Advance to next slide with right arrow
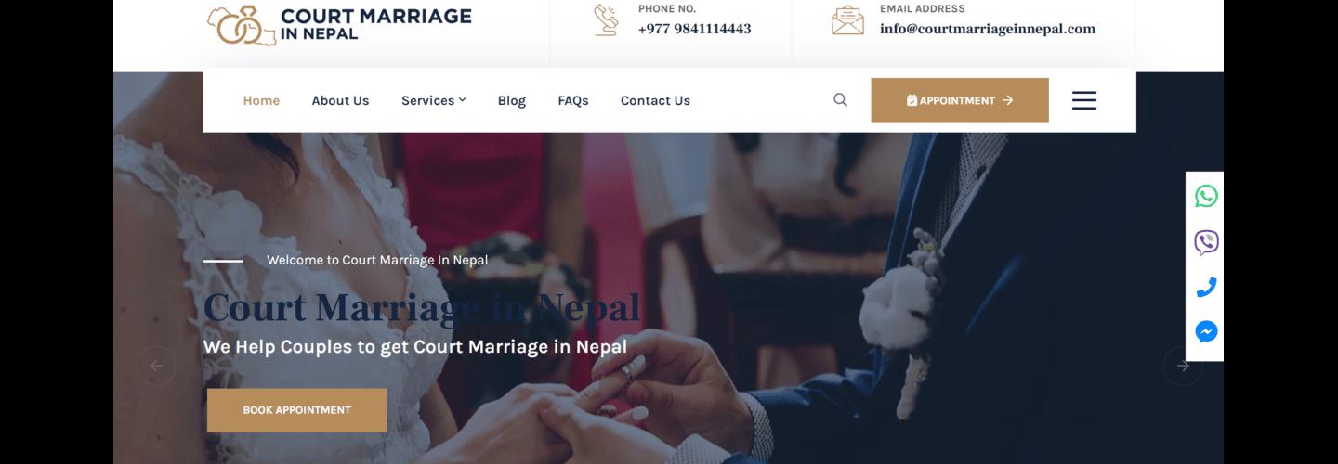Image resolution: width=1338 pixels, height=464 pixels. (x=1183, y=366)
